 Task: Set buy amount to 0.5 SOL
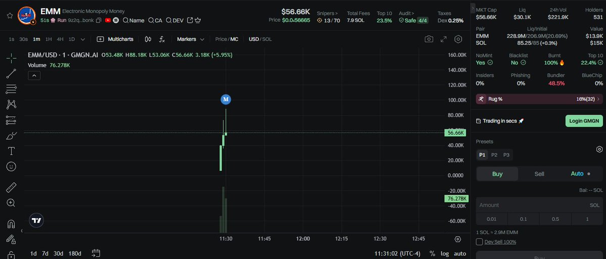point(555,219)
